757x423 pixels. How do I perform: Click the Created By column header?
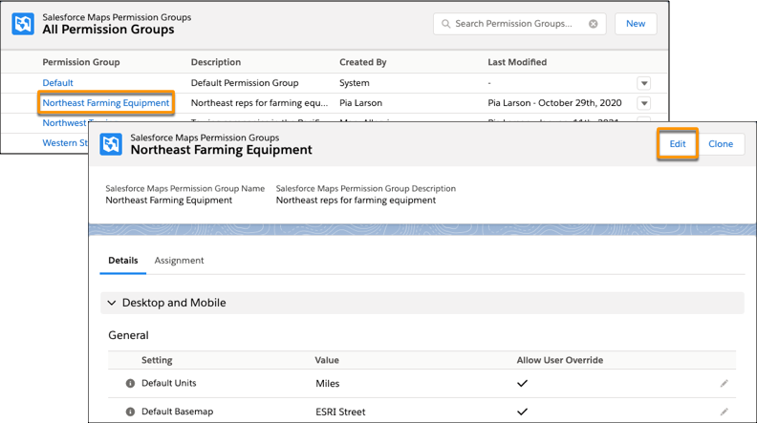click(x=363, y=62)
